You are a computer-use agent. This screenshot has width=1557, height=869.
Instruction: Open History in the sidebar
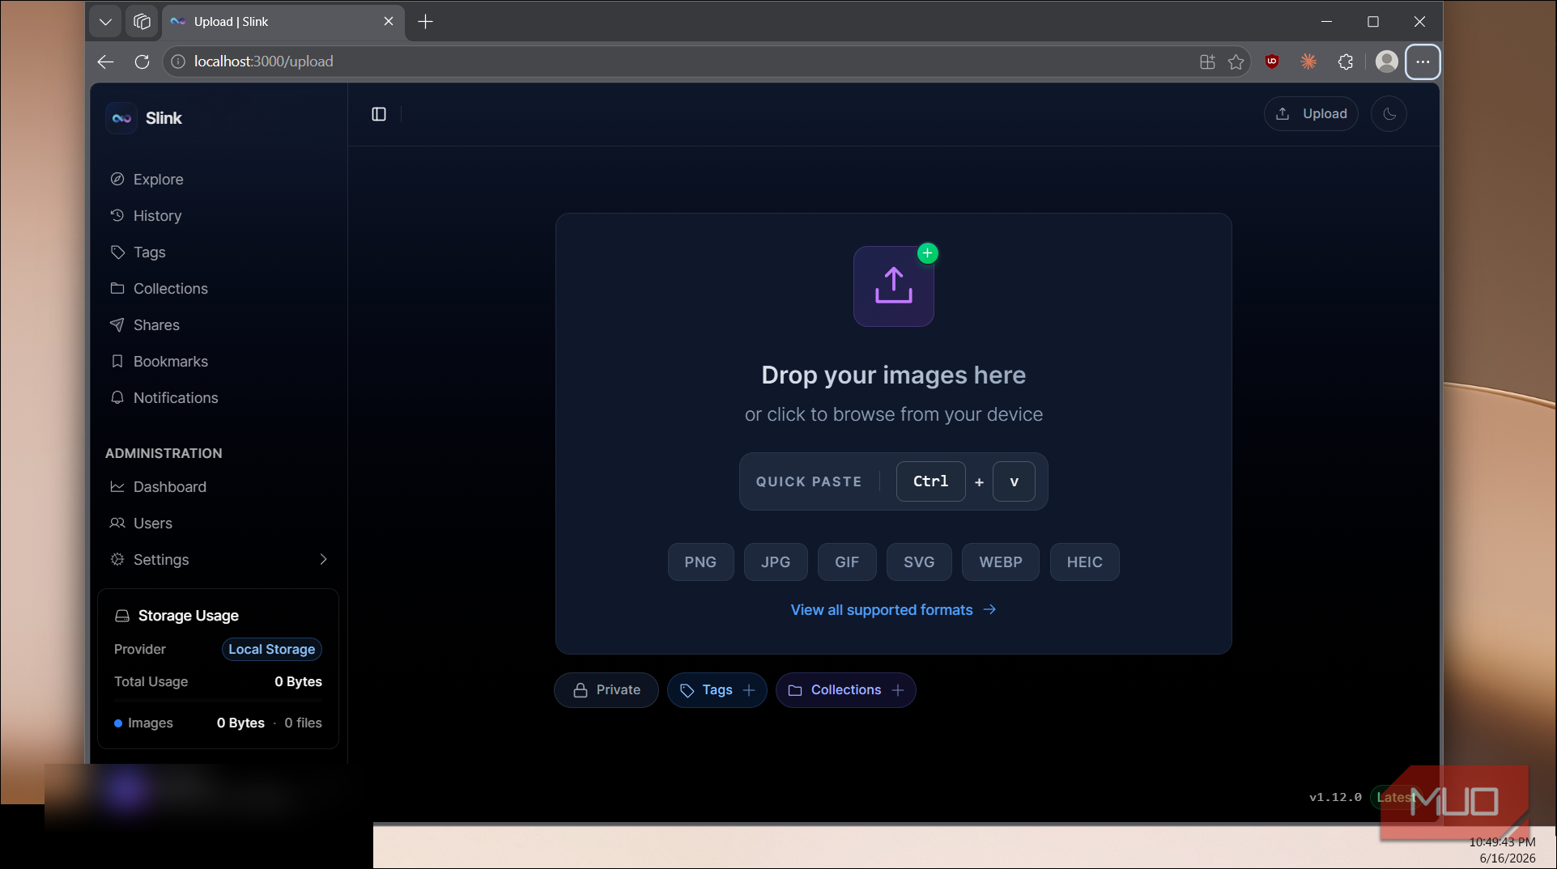click(x=157, y=216)
